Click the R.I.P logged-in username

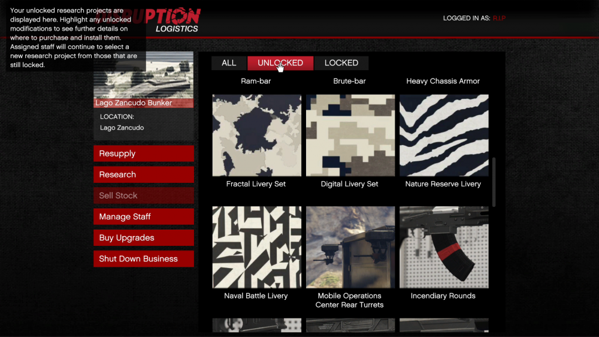coord(500,19)
